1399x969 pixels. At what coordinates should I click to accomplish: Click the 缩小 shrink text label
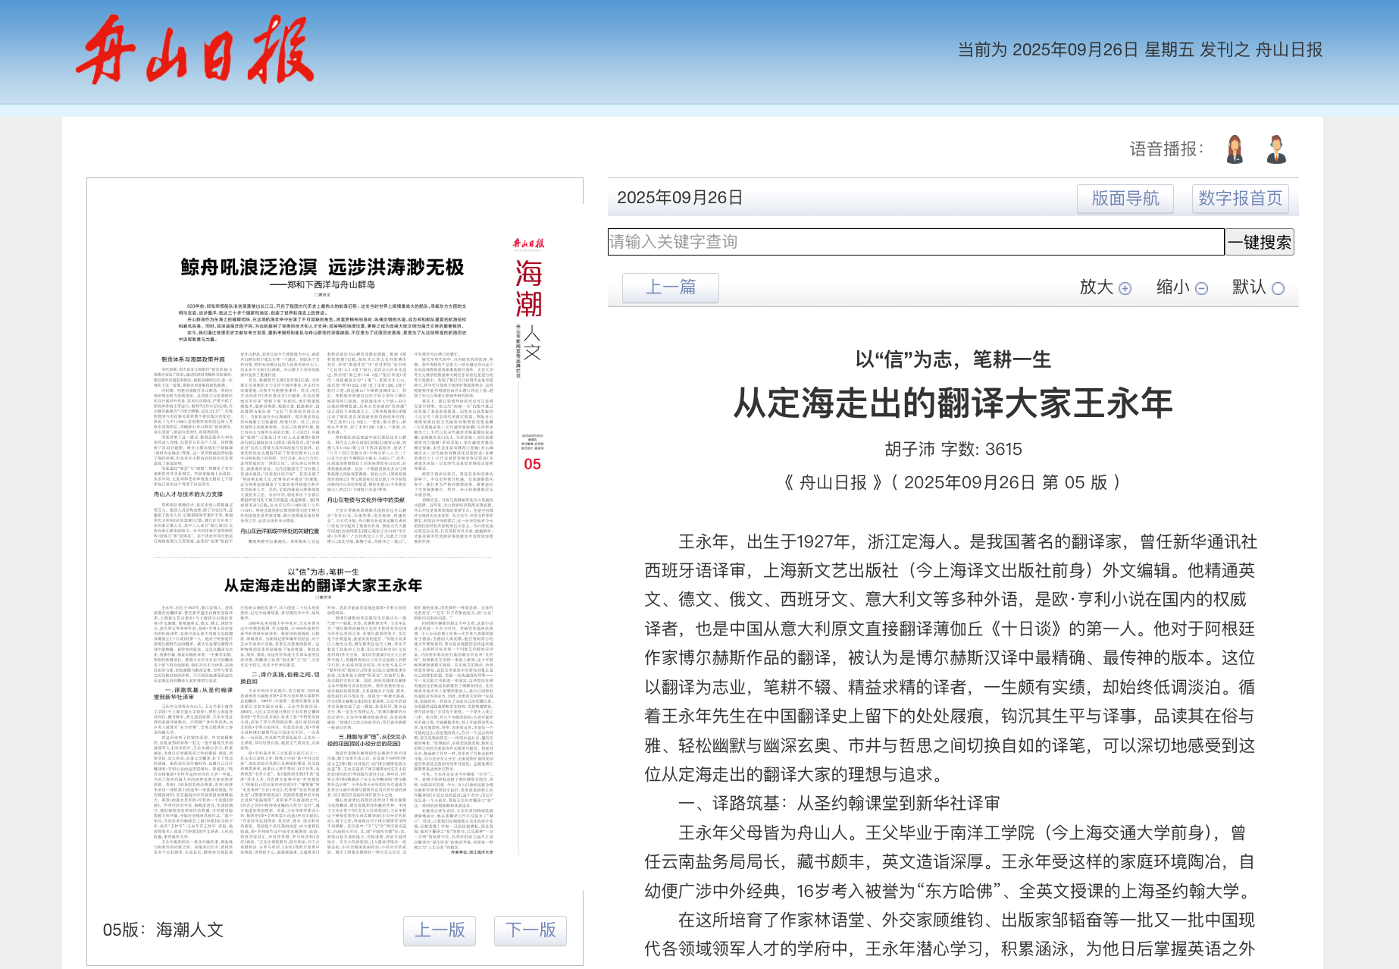[1172, 287]
